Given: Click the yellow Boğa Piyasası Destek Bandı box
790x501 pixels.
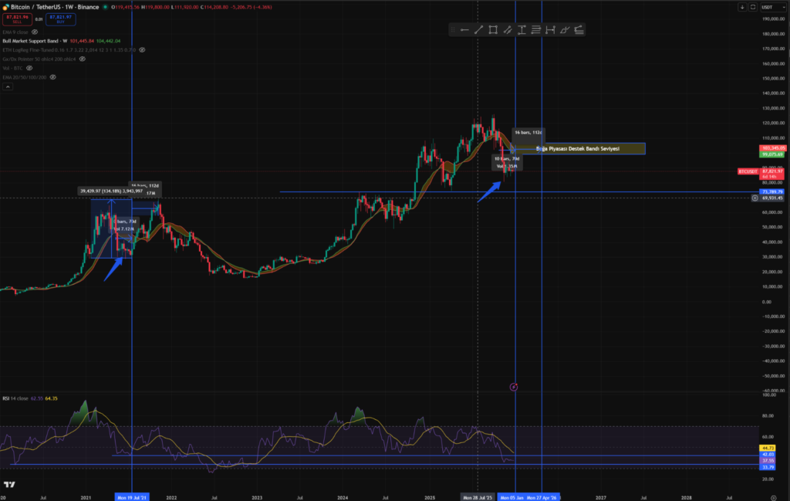Looking at the screenshot, I should click(579, 148).
